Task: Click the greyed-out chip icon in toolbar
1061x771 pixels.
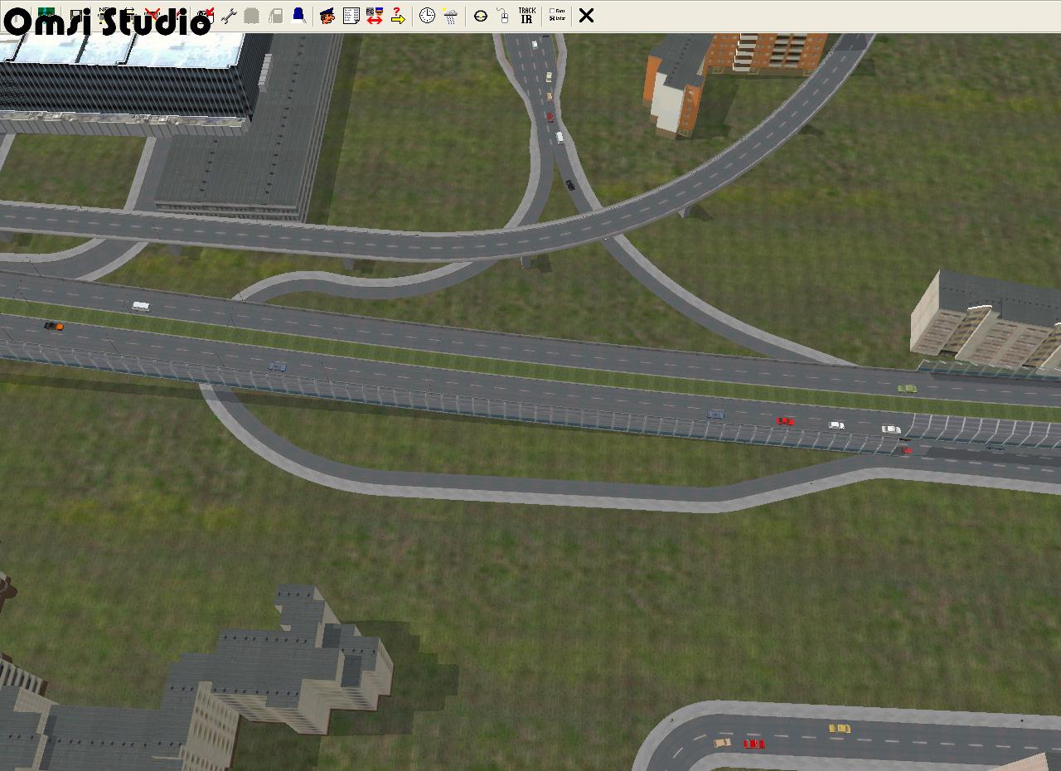Action: pos(252,16)
